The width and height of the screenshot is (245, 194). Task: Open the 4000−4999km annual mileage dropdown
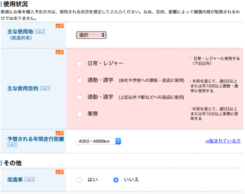98,141
